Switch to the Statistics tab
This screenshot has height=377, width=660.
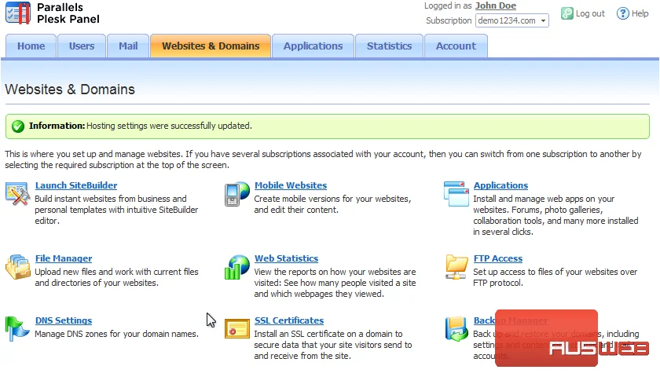(x=390, y=46)
